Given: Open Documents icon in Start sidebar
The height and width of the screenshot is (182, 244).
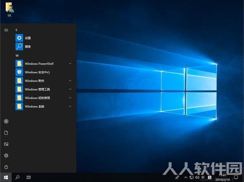Looking at the screenshot, I should pyautogui.click(x=6, y=133).
